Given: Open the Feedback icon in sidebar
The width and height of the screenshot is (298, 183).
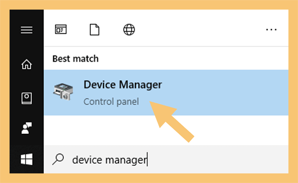Looking at the screenshot, I should pos(27,128).
